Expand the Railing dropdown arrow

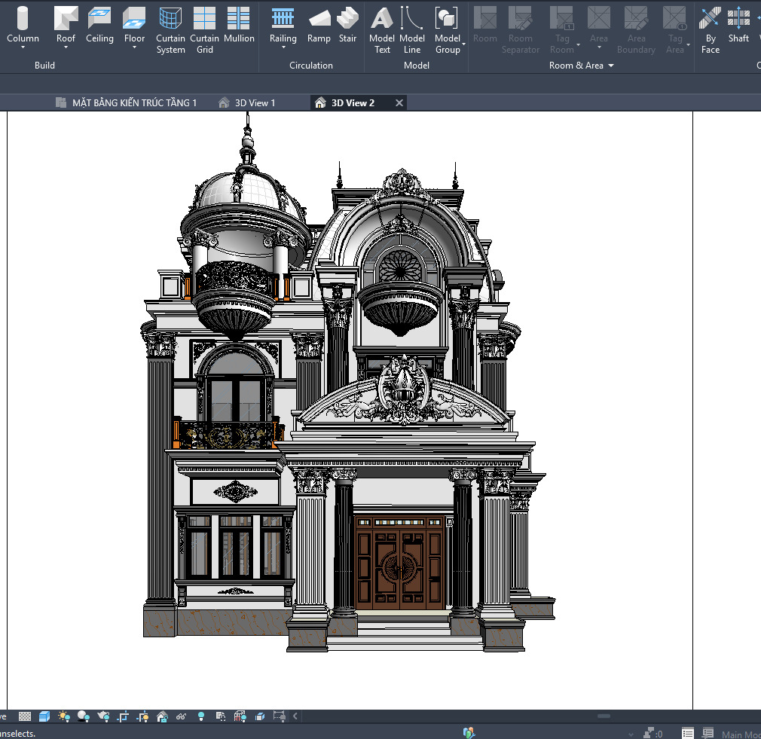pyautogui.click(x=283, y=47)
